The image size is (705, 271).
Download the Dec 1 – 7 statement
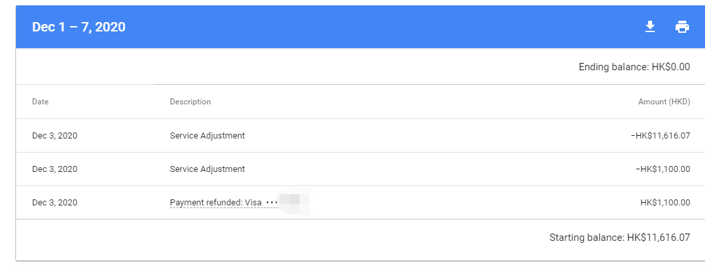click(x=649, y=27)
